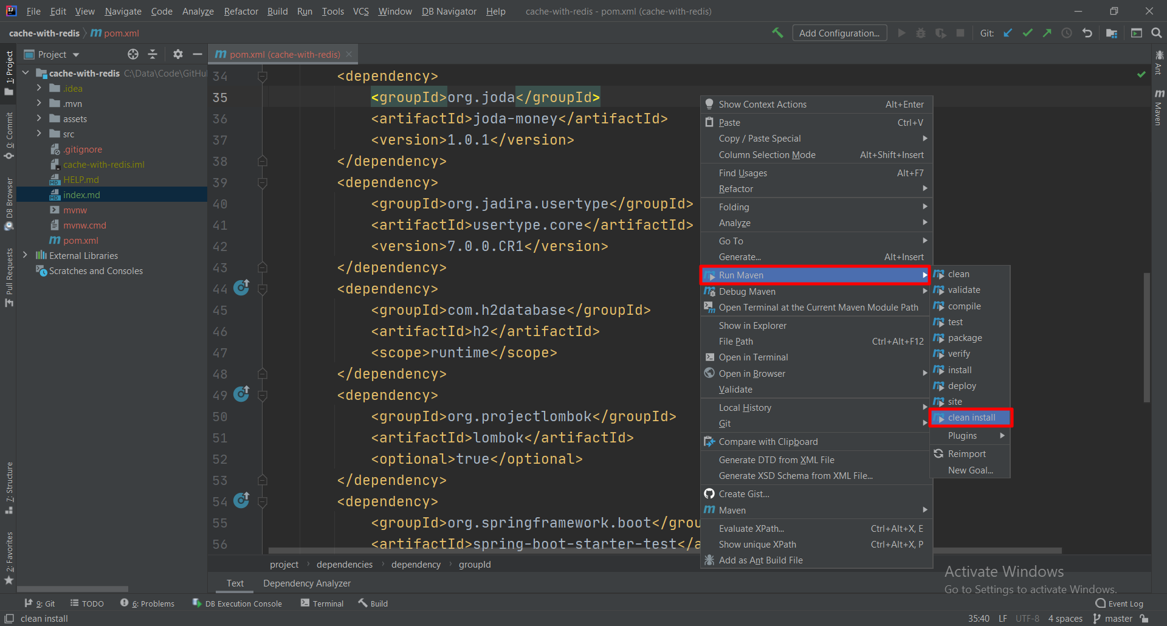Click the Git commit checkmark icon
Viewport: 1167px width, 626px height.
[1027, 33]
